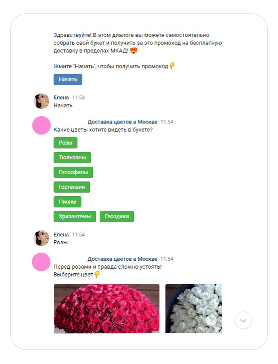The width and height of the screenshot is (278, 364).
Task: Choose the Розы option button
Action: tap(65, 143)
